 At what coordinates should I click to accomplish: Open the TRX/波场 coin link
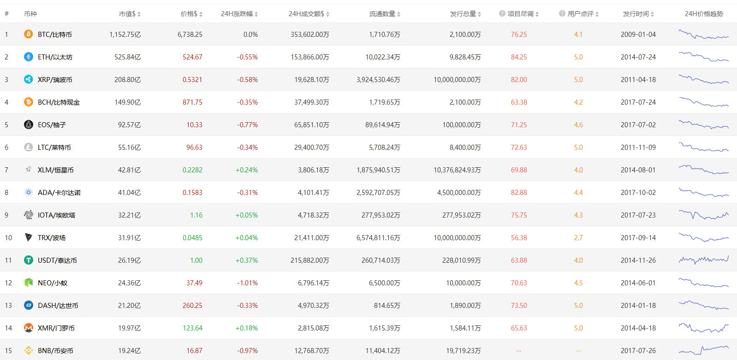pyautogui.click(x=52, y=238)
